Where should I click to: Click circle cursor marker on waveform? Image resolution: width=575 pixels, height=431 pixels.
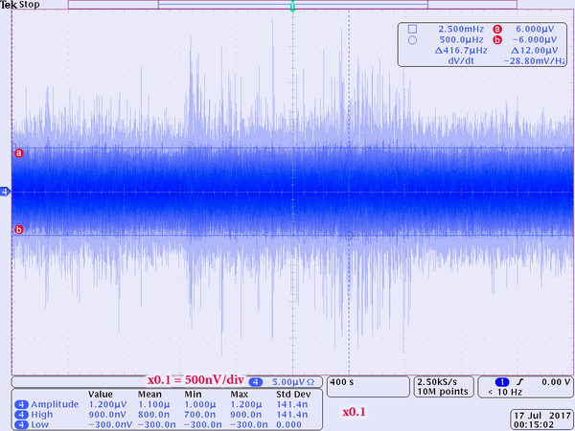349,236
